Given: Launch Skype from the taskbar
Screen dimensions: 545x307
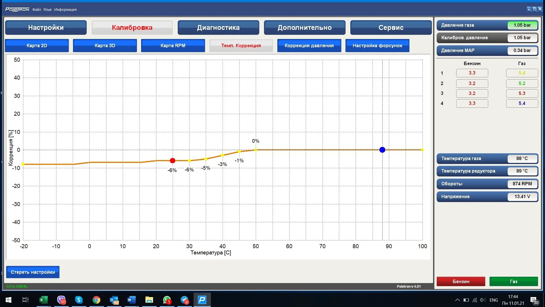Looking at the screenshot, I should coord(79,300).
